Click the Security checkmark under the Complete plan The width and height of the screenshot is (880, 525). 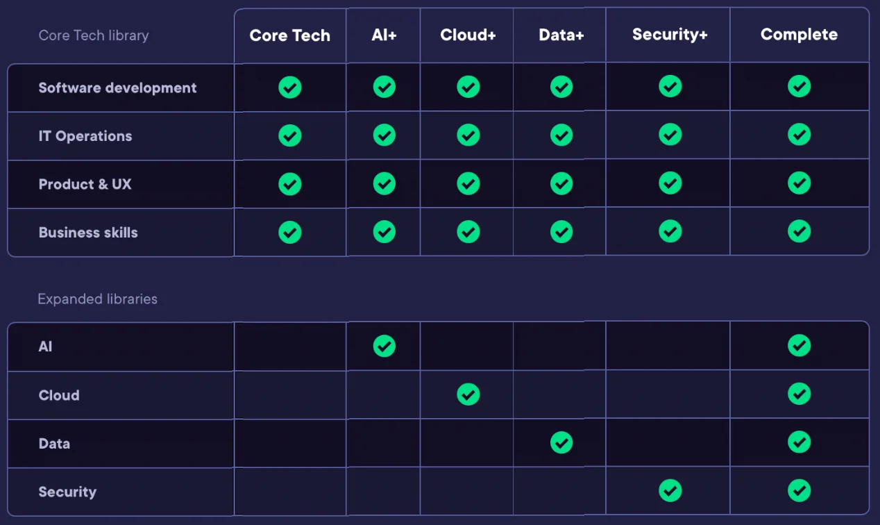(x=799, y=490)
